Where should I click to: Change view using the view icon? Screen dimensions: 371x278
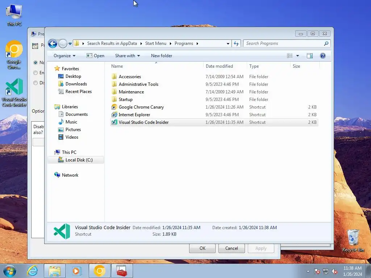[289, 56]
